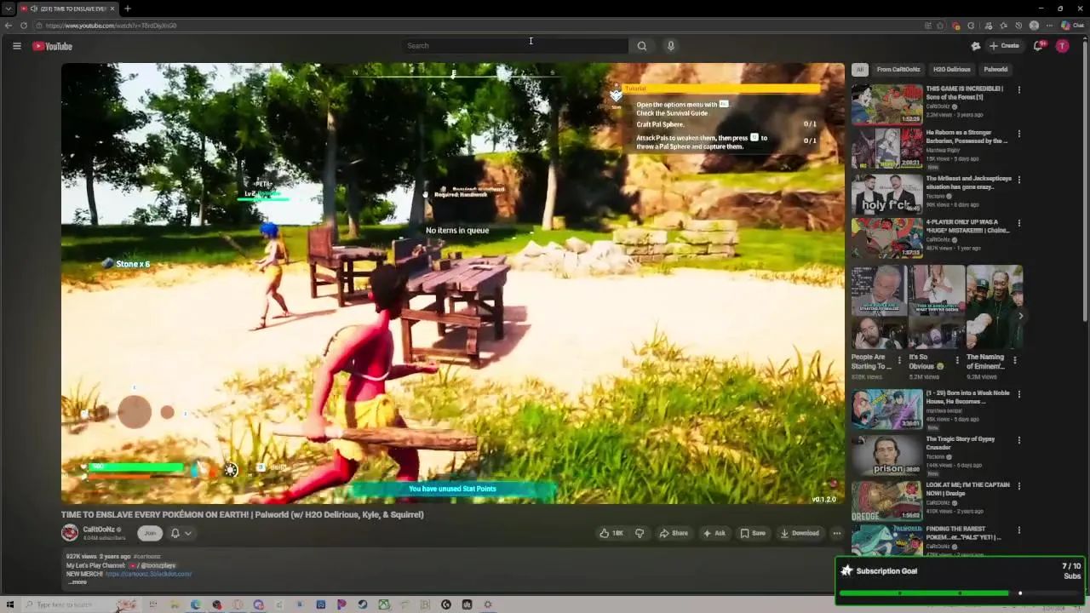
Task: Open the 'holy f*ck' MrBeast video thumbnail
Action: click(887, 194)
